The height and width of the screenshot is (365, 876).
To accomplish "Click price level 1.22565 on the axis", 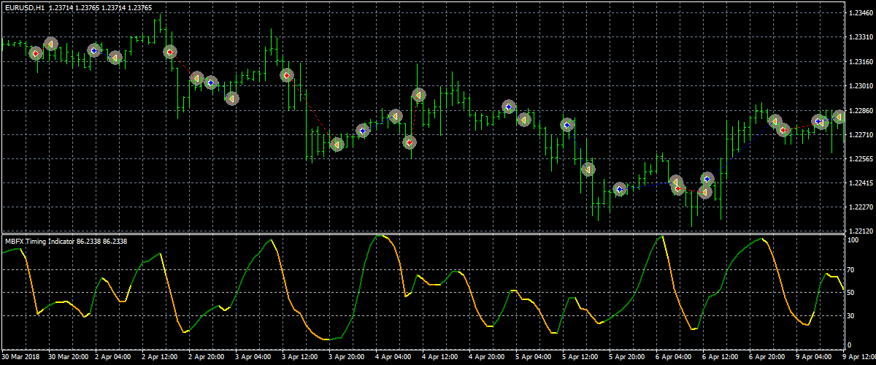I will coord(861,158).
